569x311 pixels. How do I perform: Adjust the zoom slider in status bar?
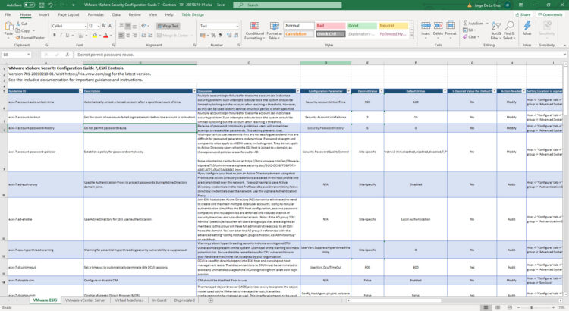pos(532,308)
